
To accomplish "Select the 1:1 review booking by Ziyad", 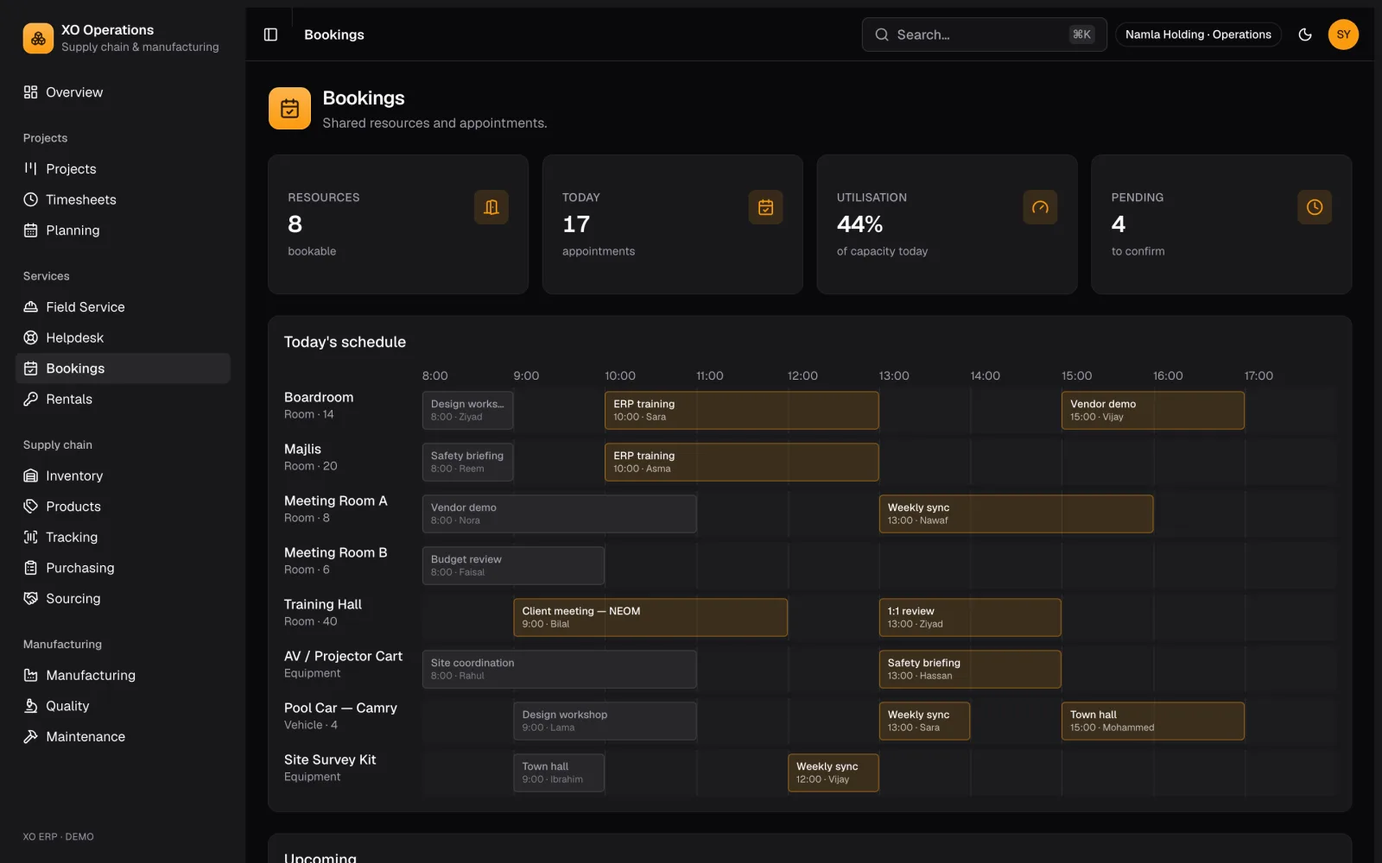I will click(x=970, y=617).
